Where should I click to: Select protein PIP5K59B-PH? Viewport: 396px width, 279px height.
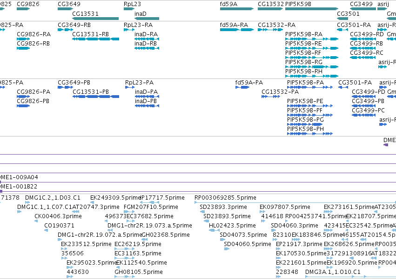tap(310, 134)
